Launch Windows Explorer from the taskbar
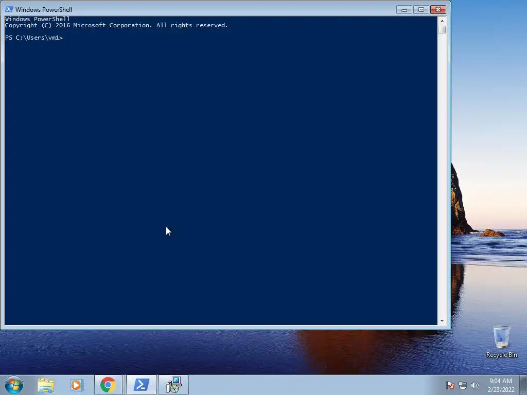 46,385
